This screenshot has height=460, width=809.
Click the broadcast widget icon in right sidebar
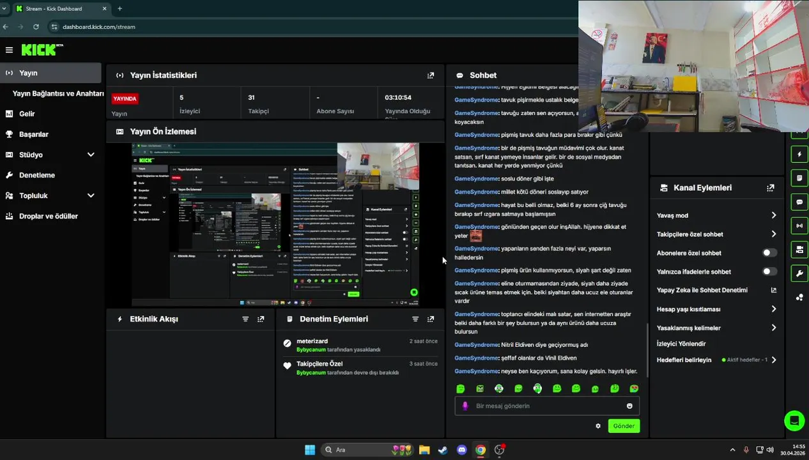[799, 226]
